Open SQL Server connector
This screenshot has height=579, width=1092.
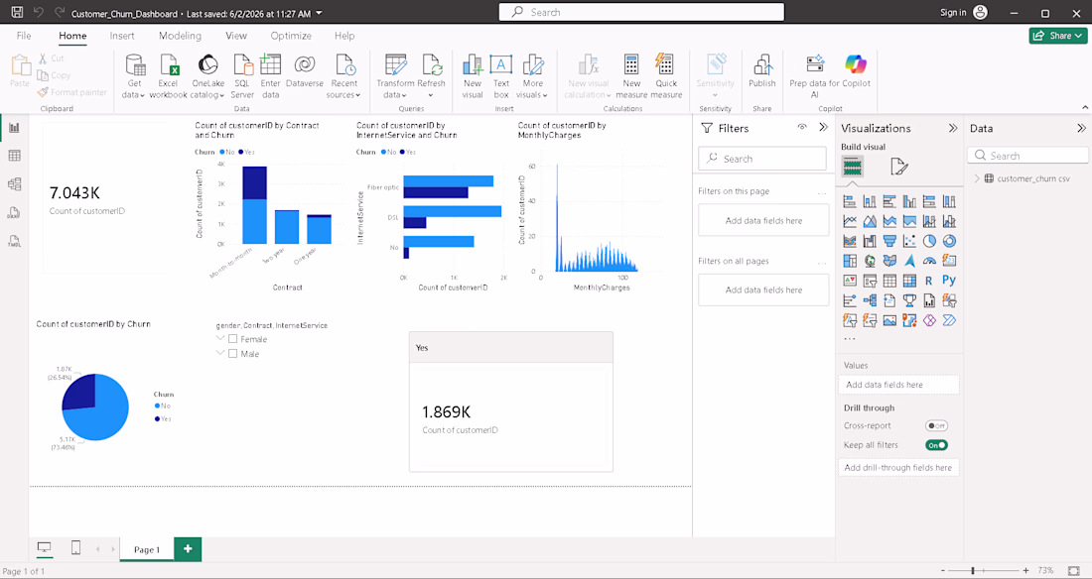coord(241,76)
